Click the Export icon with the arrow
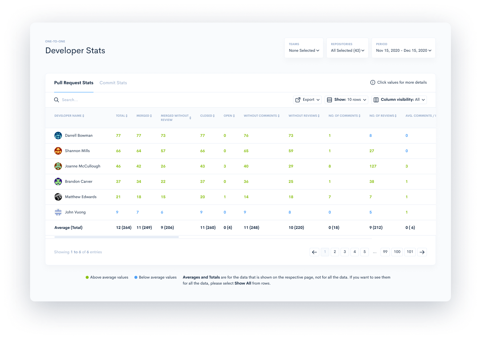 [x=298, y=100]
